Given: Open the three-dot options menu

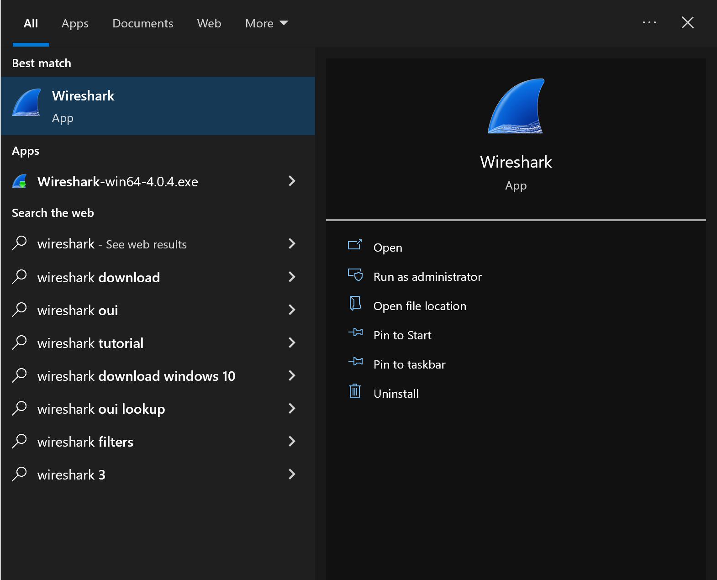Looking at the screenshot, I should pos(649,22).
